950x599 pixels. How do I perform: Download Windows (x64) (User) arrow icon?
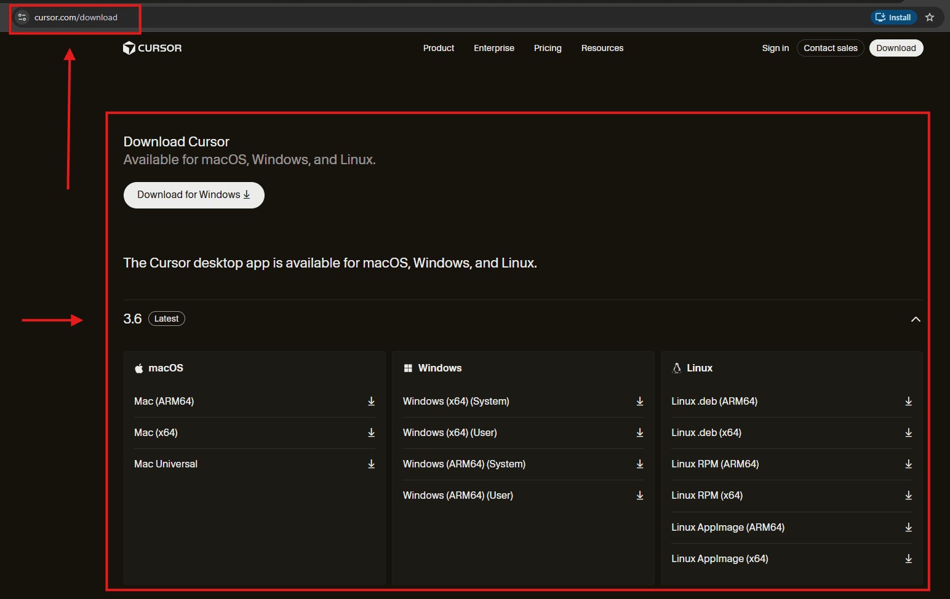pyautogui.click(x=640, y=432)
